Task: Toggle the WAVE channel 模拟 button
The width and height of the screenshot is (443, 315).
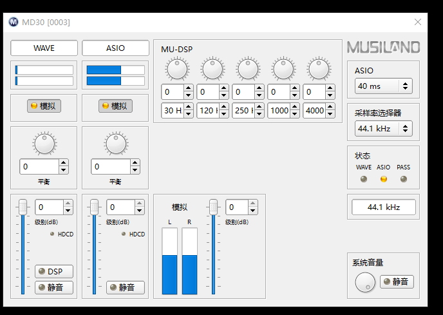Action: (44, 106)
